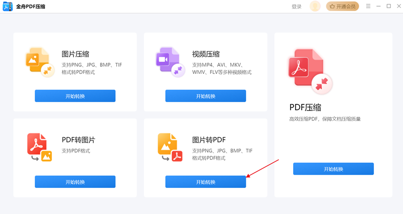Maximize the application window

pyautogui.click(x=388, y=6)
